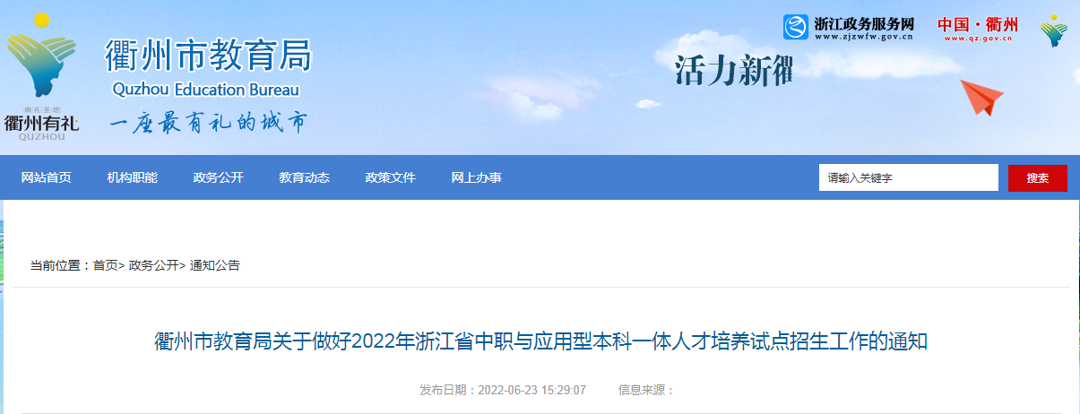1080x414 pixels.
Task: Click the small colorful emblem at top right
Action: pos(1054,30)
